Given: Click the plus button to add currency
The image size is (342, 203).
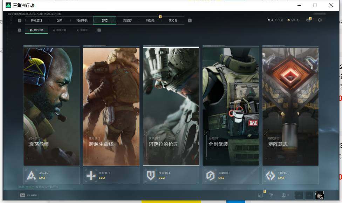Looking at the screenshot, I should click(297, 20).
